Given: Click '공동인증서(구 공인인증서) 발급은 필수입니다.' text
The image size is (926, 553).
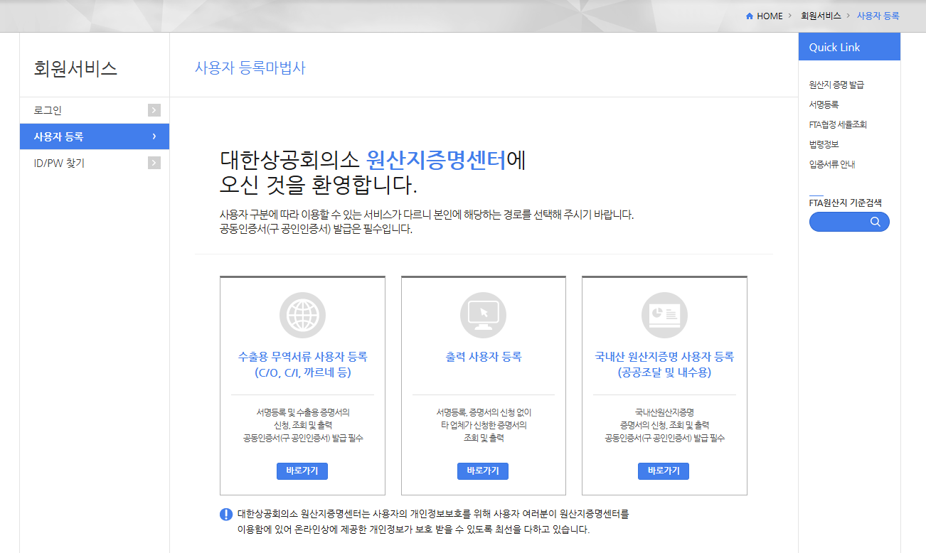Looking at the screenshot, I should [316, 230].
